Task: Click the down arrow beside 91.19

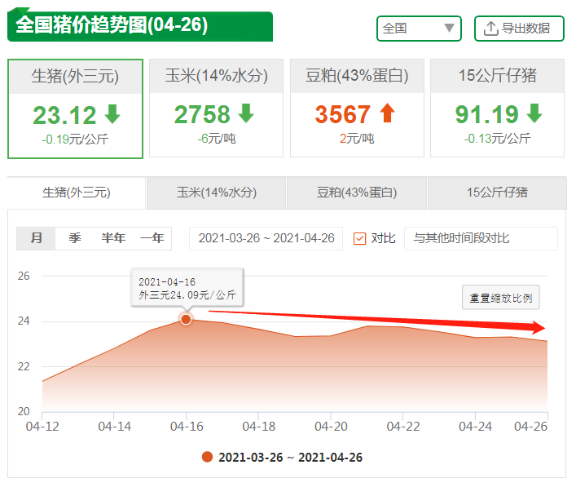Action: click(x=534, y=113)
